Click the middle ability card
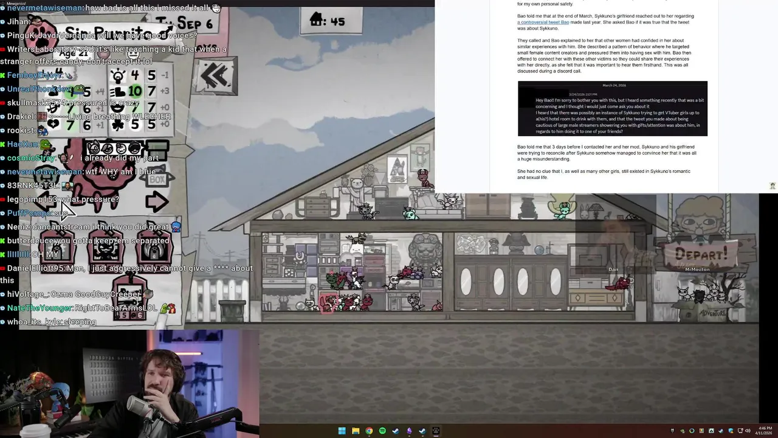 pyautogui.click(x=107, y=246)
